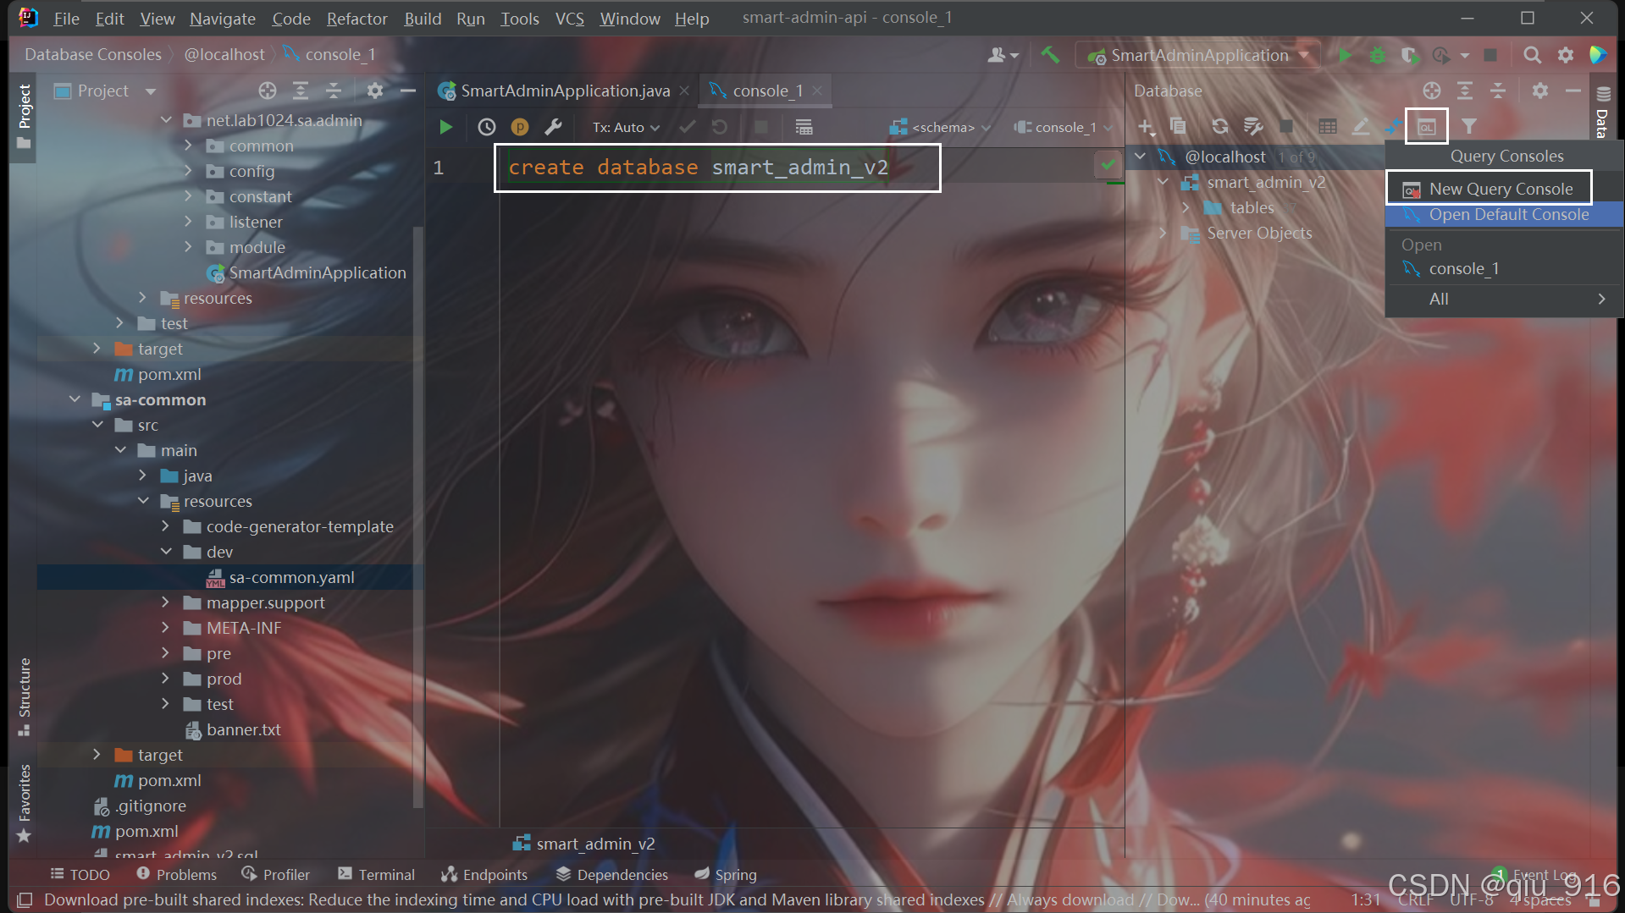The height and width of the screenshot is (913, 1625).
Task: Duplicate data source with the copy icon
Action: point(1177,126)
